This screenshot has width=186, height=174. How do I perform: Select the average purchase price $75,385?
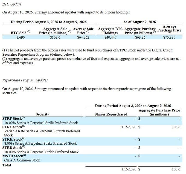169,37
